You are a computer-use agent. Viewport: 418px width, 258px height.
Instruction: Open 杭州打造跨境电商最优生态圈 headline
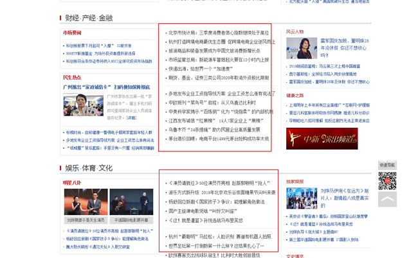pos(222,42)
